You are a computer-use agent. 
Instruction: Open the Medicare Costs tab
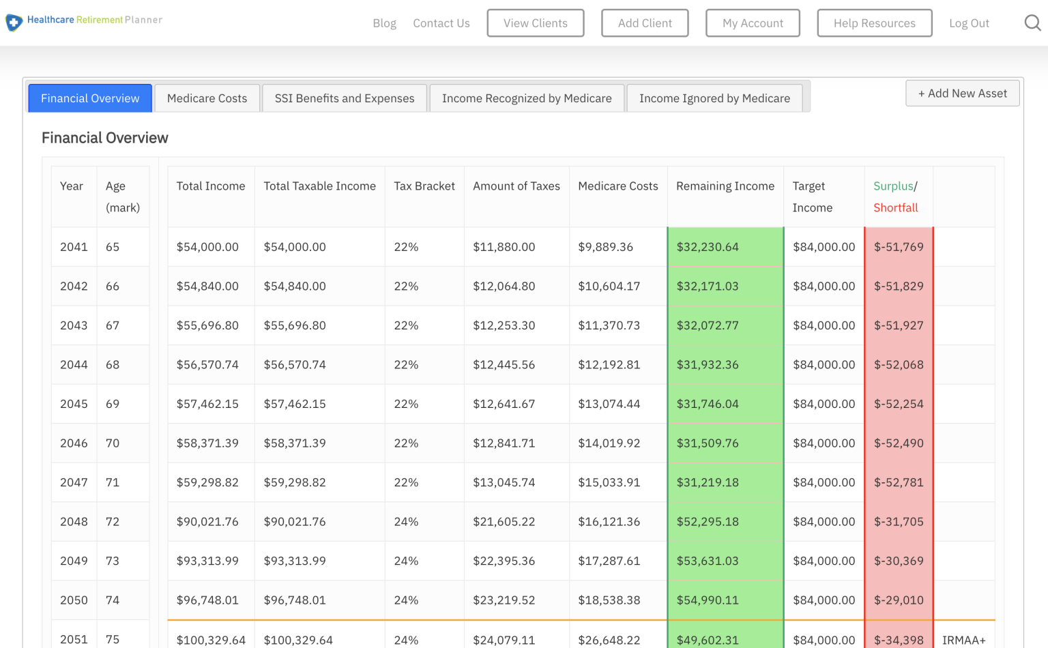click(207, 98)
